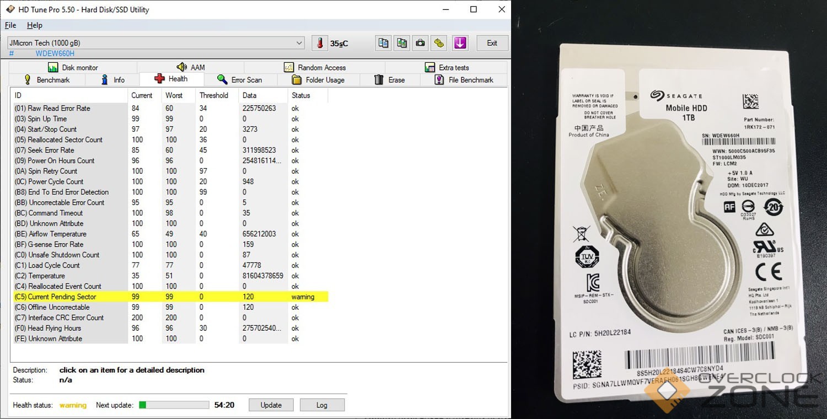Select the Unsafe Shutdown Count row

(171, 255)
